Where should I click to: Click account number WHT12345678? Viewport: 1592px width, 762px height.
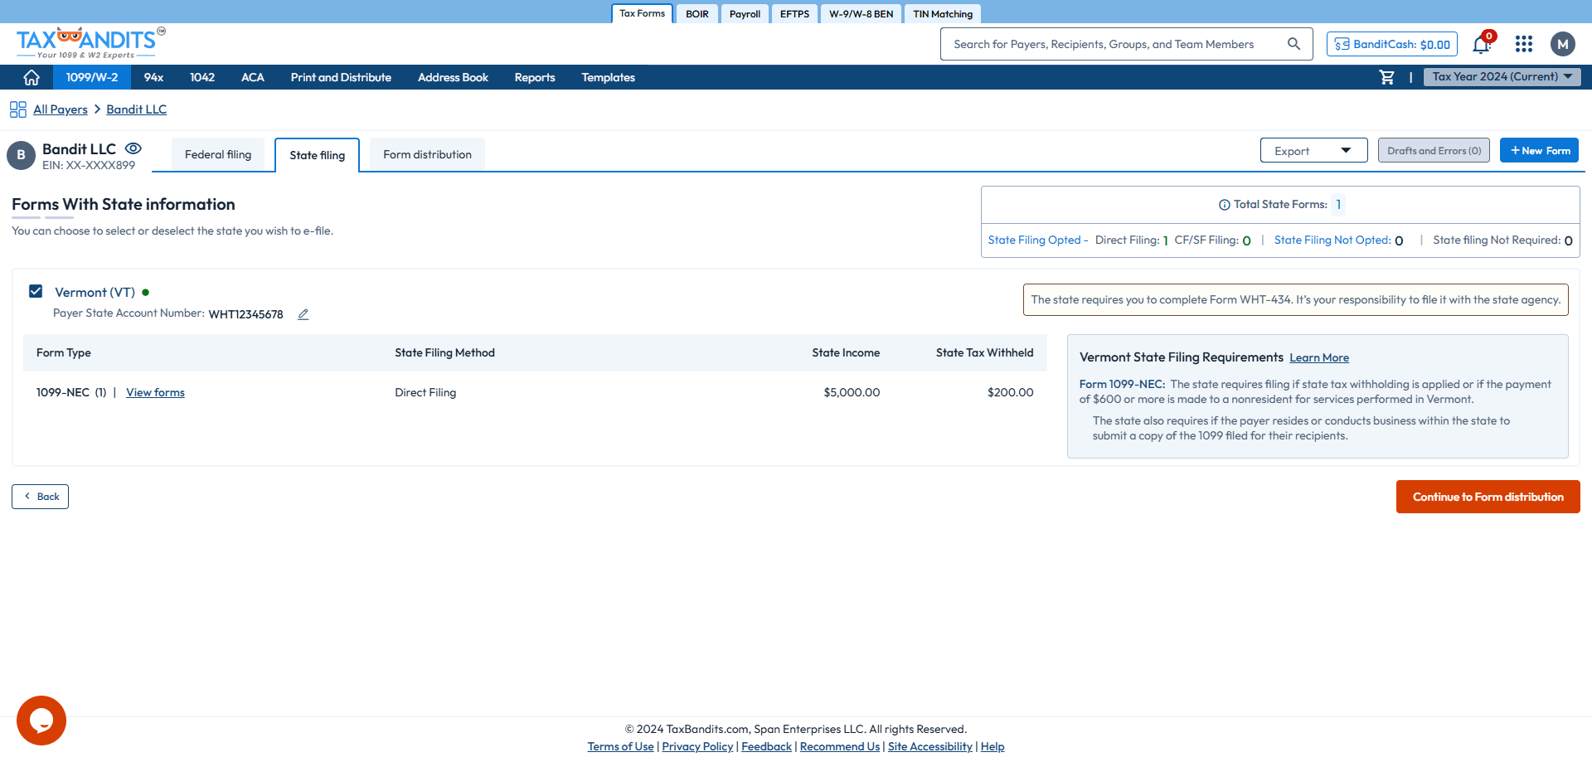tap(245, 314)
